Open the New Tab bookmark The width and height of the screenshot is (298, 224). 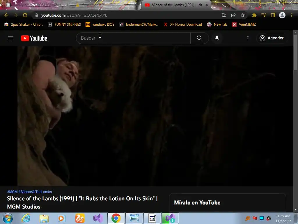point(217,24)
